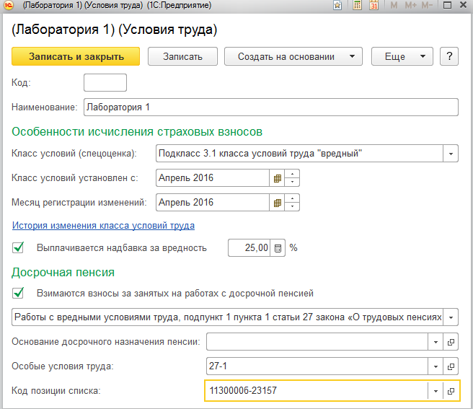Add to favorites using the star icon
The image size is (473, 409).
[x=338, y=6]
